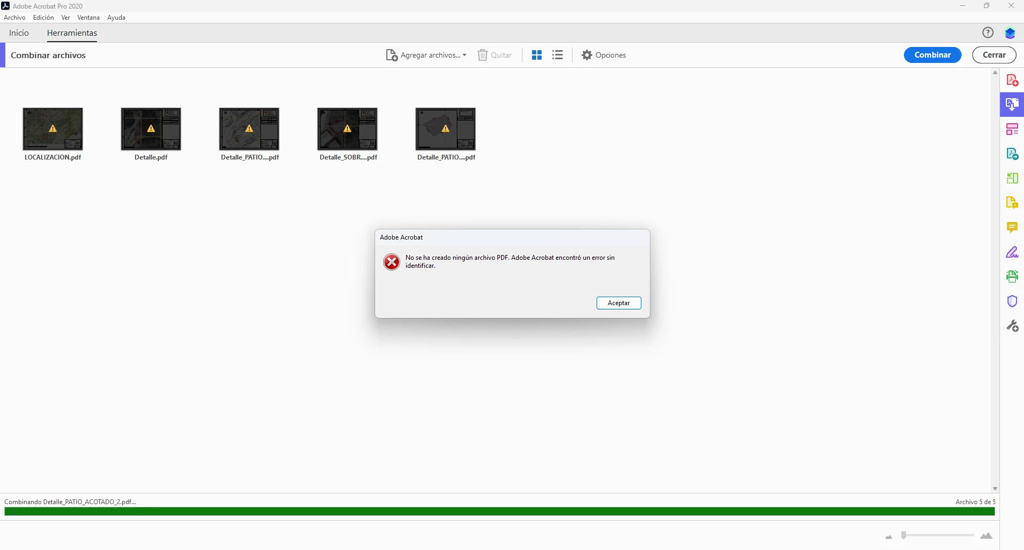Click "Combinando Detalle_PATIO_ACOTADO_2.pdf..." status text
Viewport: 1024px width, 550px height.
pyautogui.click(x=70, y=502)
